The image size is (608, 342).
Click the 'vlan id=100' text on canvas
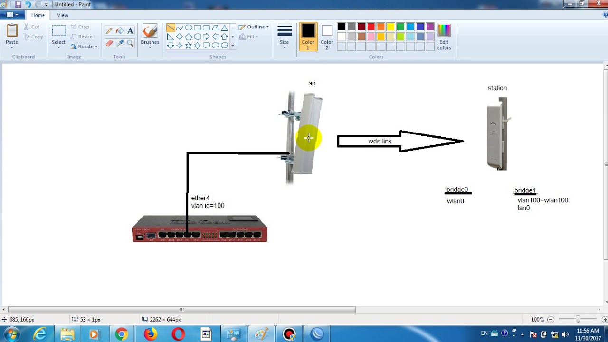[x=208, y=206]
